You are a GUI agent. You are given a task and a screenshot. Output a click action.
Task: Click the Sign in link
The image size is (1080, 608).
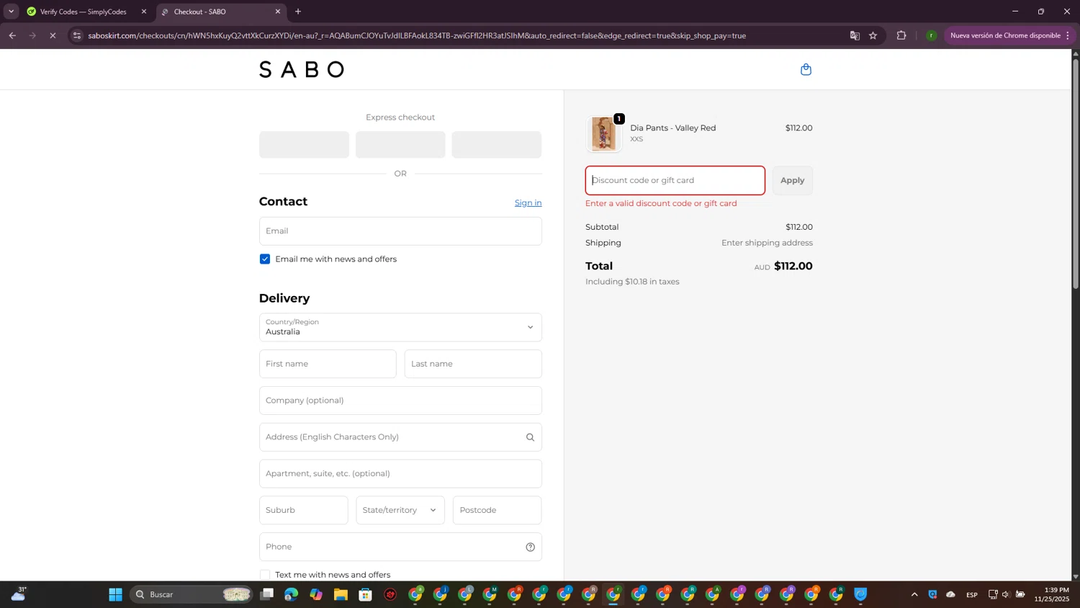tap(528, 202)
